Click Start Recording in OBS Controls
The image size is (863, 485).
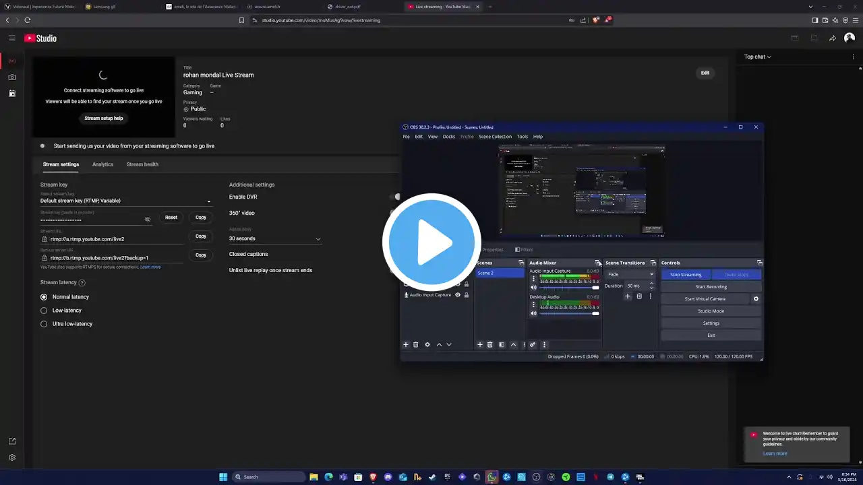pyautogui.click(x=711, y=287)
